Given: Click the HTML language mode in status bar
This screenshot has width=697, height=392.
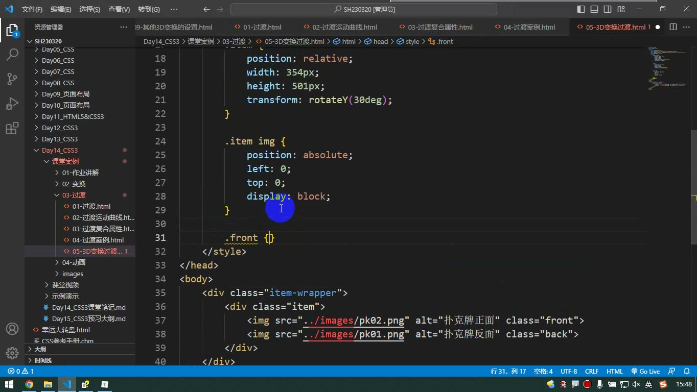Looking at the screenshot, I should coord(615,372).
